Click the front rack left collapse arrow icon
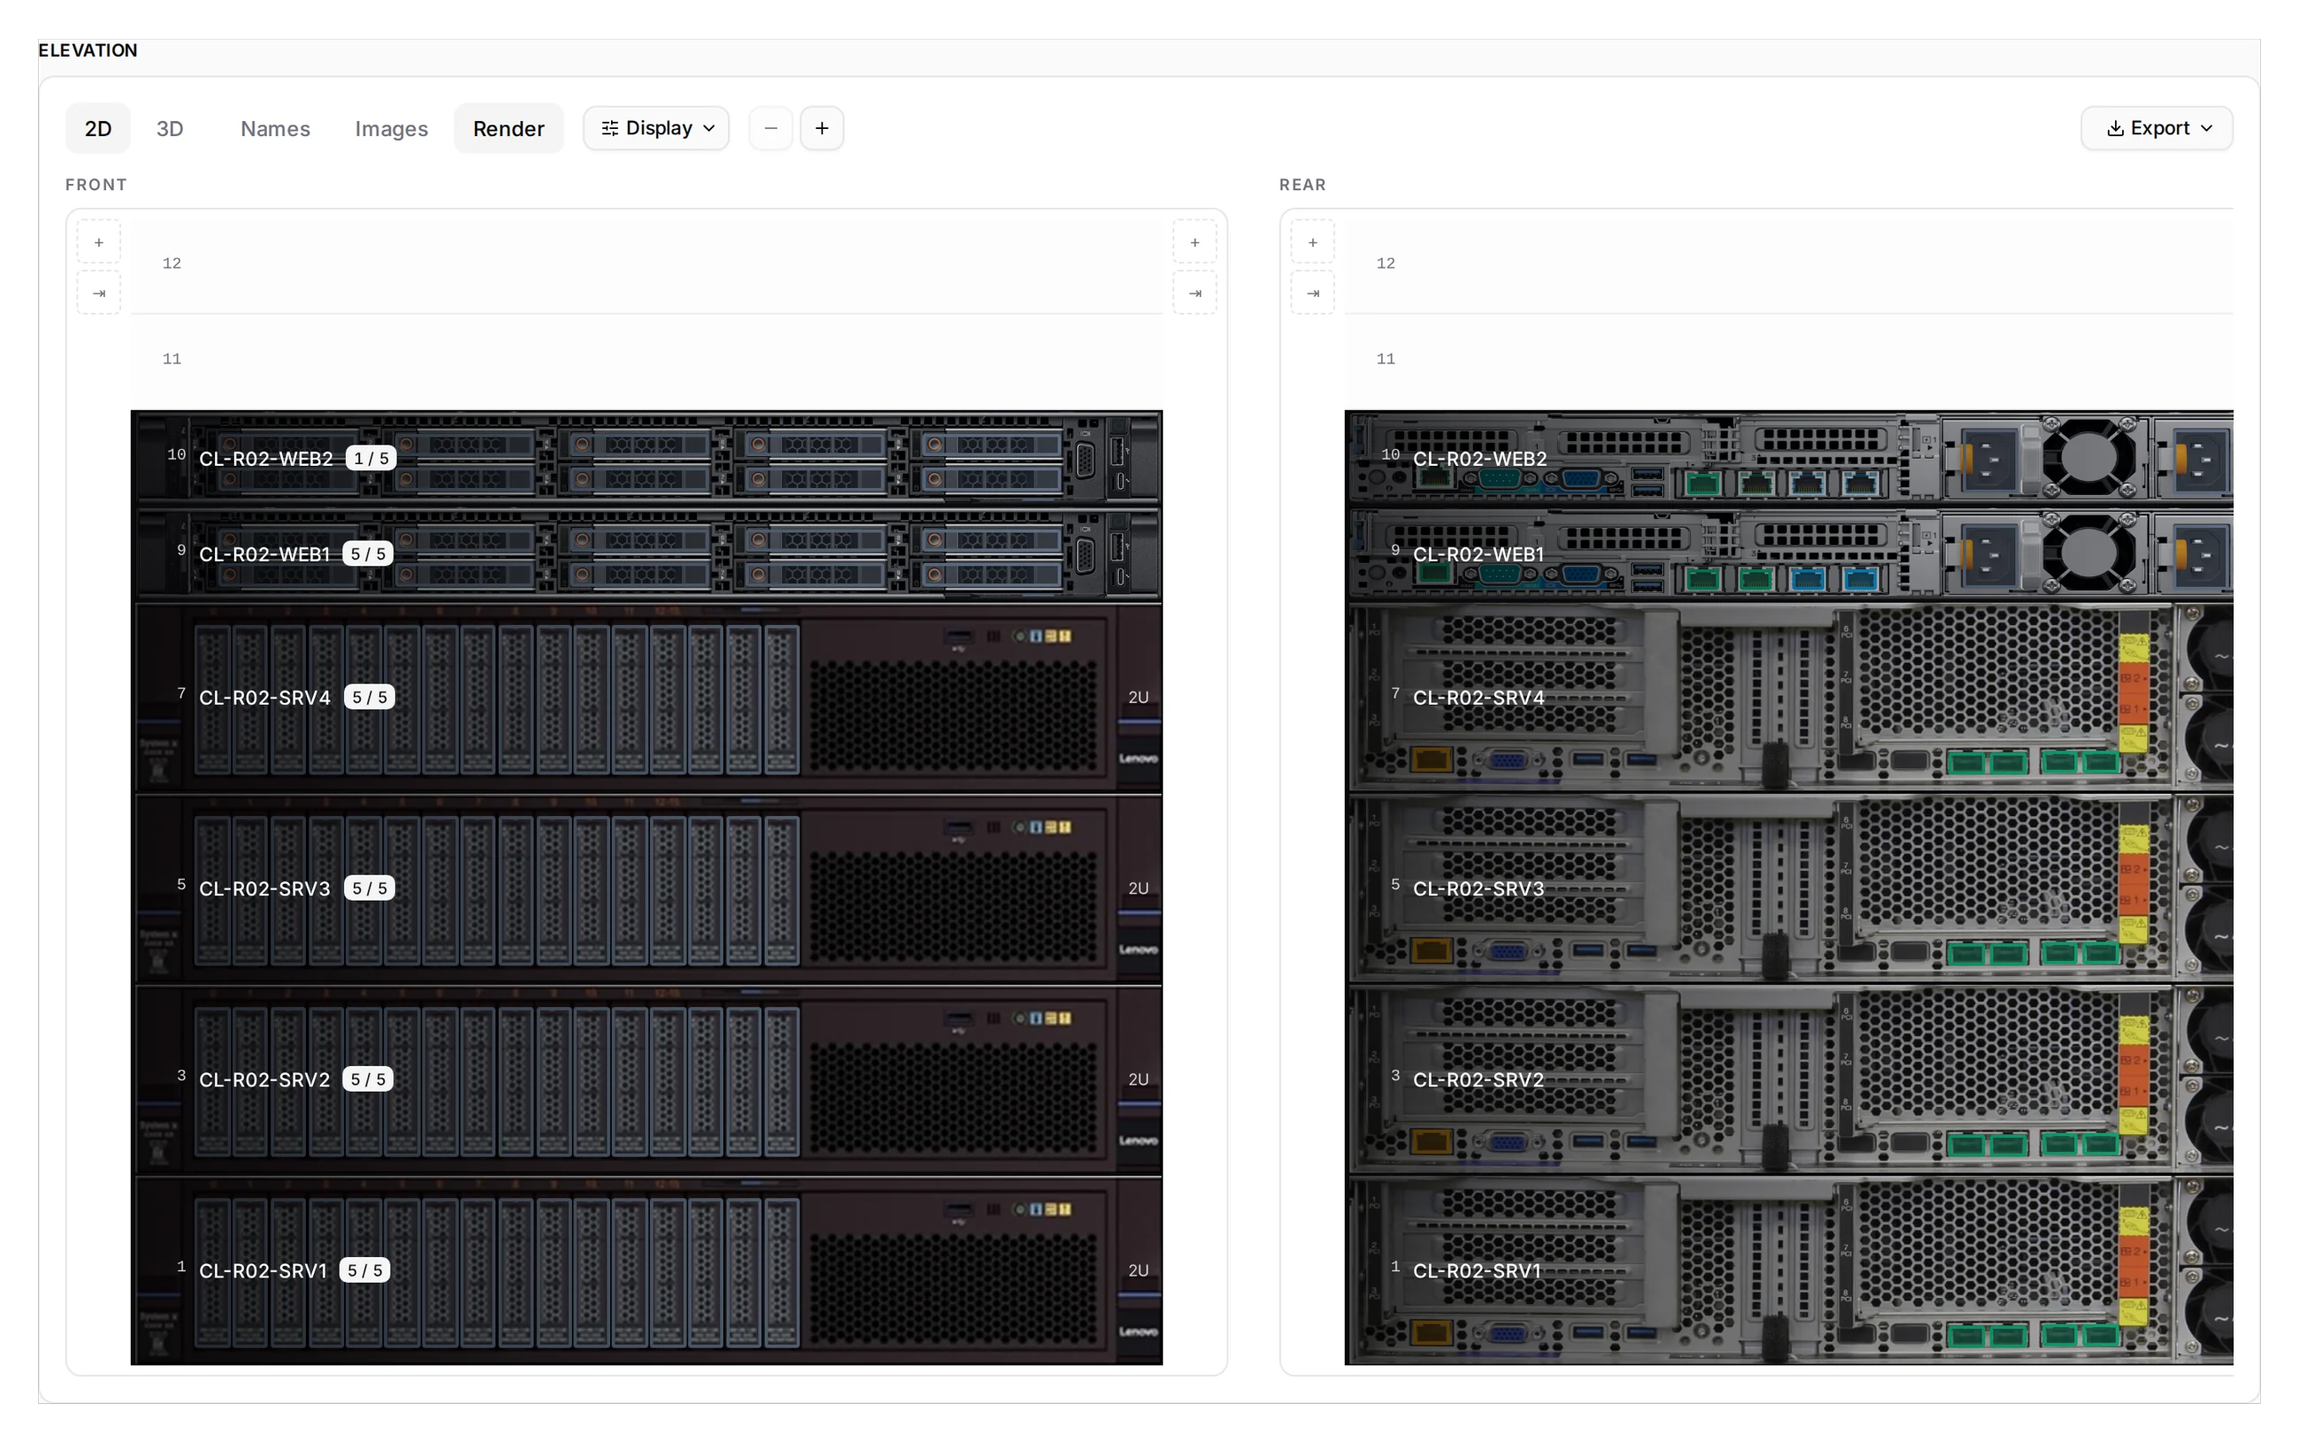2299x1441 pixels. click(x=99, y=294)
